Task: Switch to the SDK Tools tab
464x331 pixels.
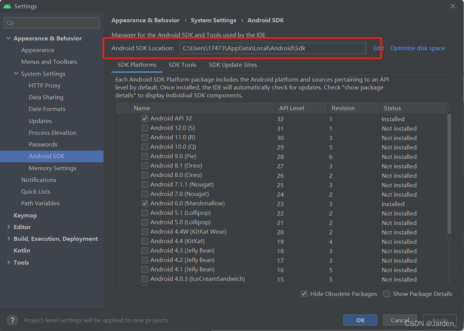Action: pyautogui.click(x=183, y=65)
